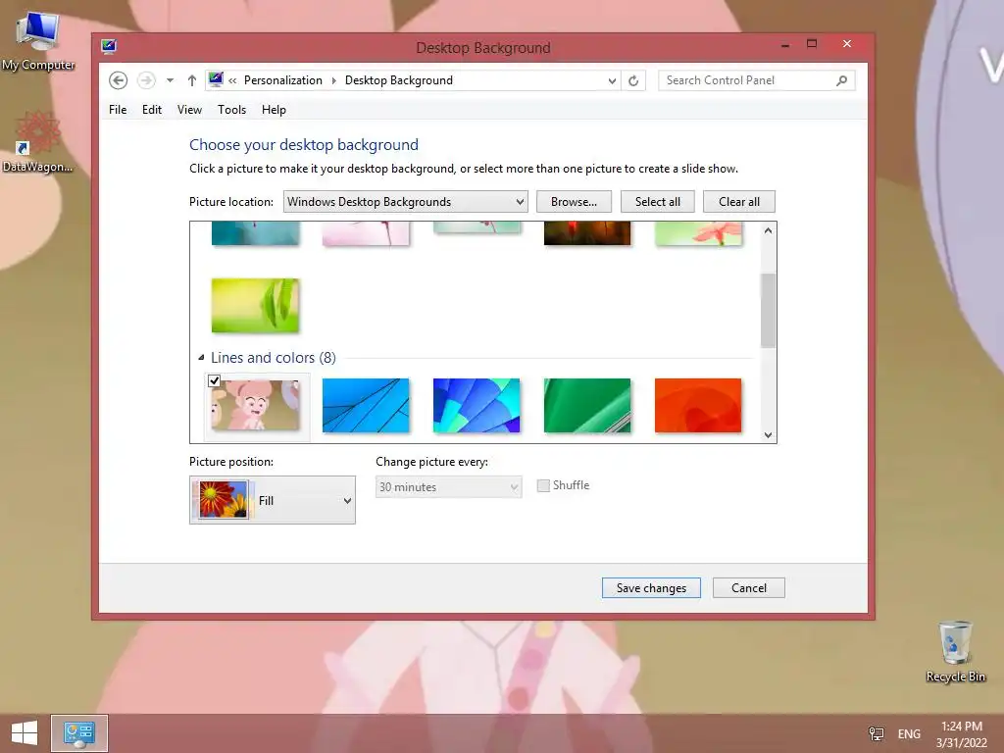Expand the arrow after Personalization breadcrumb
This screenshot has height=753, width=1004.
click(333, 80)
